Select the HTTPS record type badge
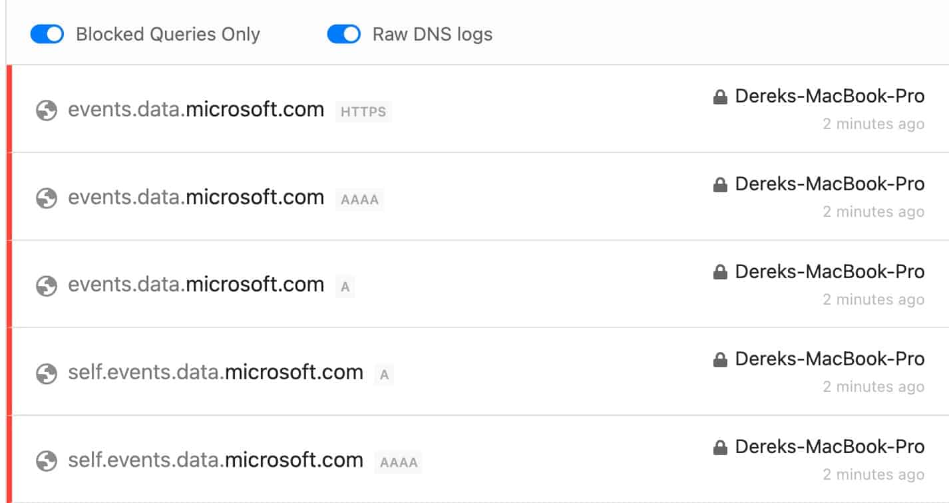The height and width of the screenshot is (503, 949). coord(363,112)
